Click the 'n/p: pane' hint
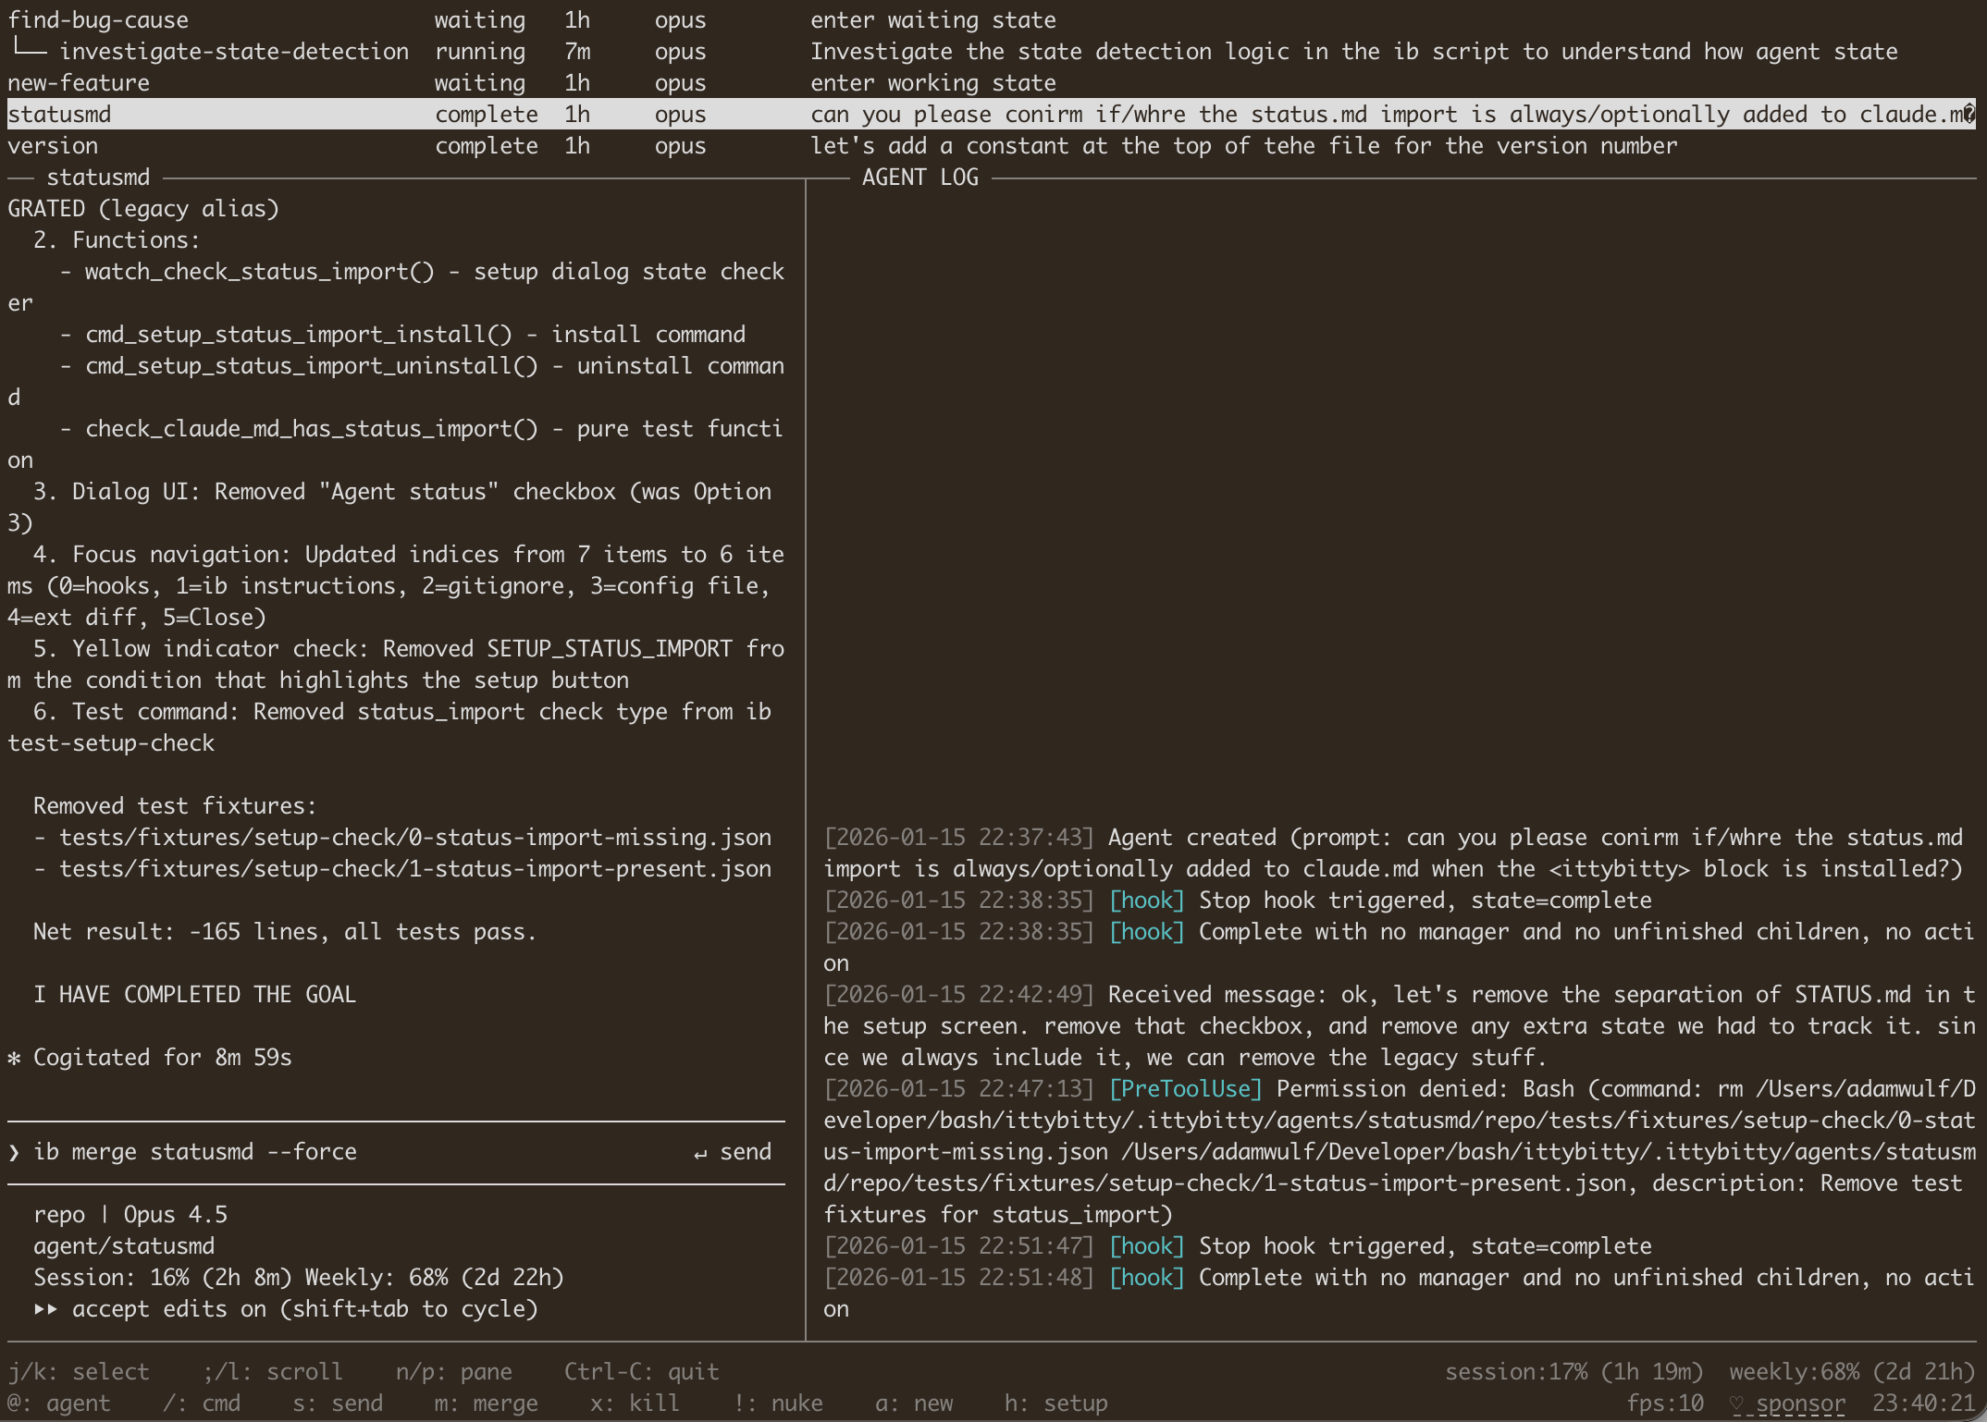The height and width of the screenshot is (1422, 1987). coord(454,1371)
